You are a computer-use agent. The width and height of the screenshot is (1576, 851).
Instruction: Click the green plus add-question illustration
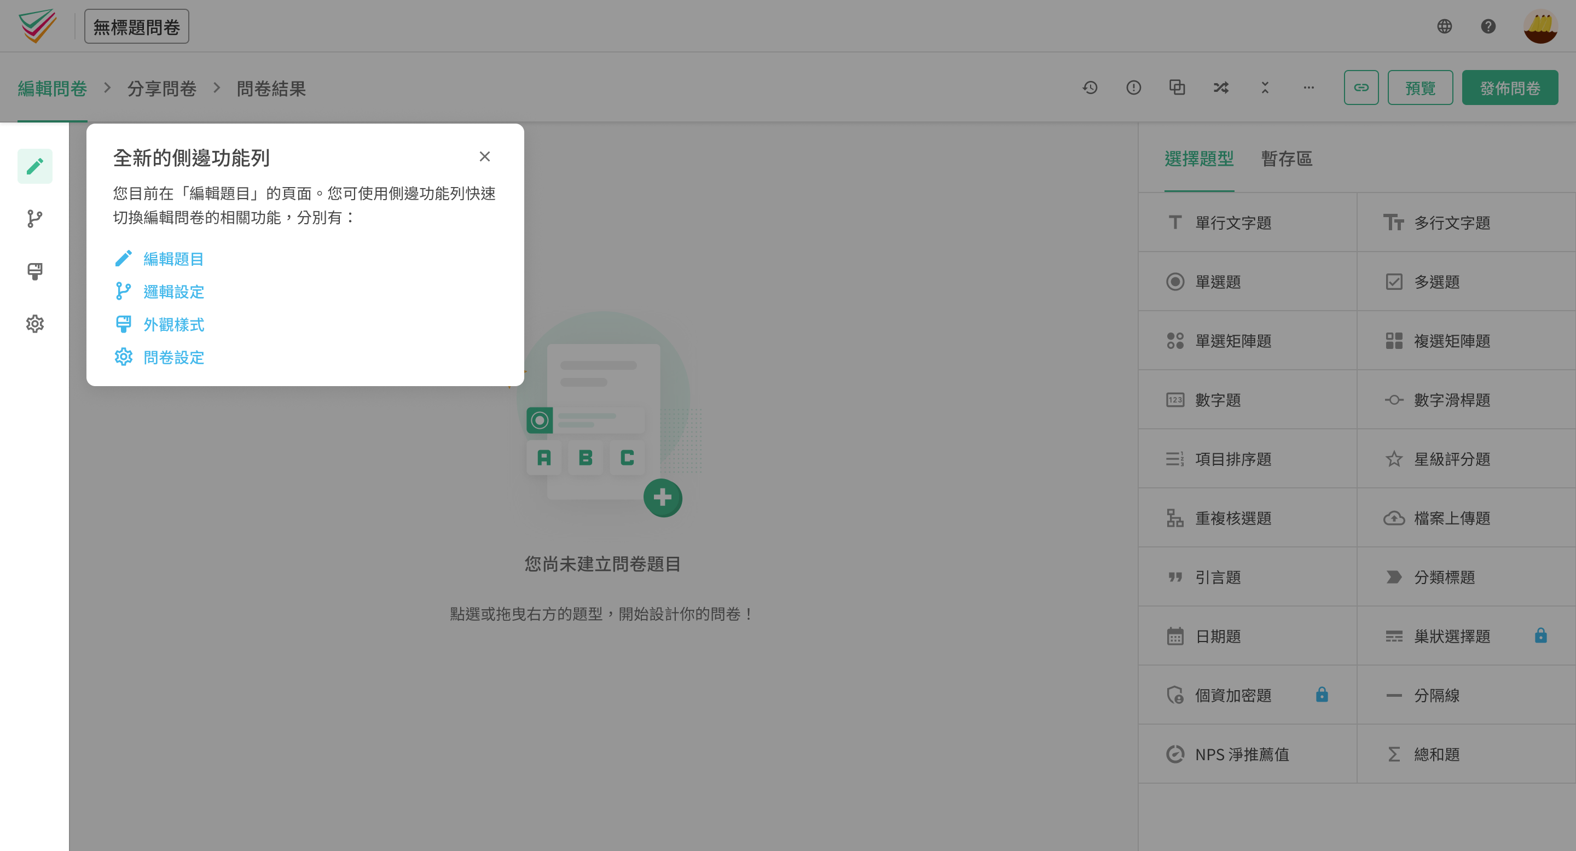point(663,498)
